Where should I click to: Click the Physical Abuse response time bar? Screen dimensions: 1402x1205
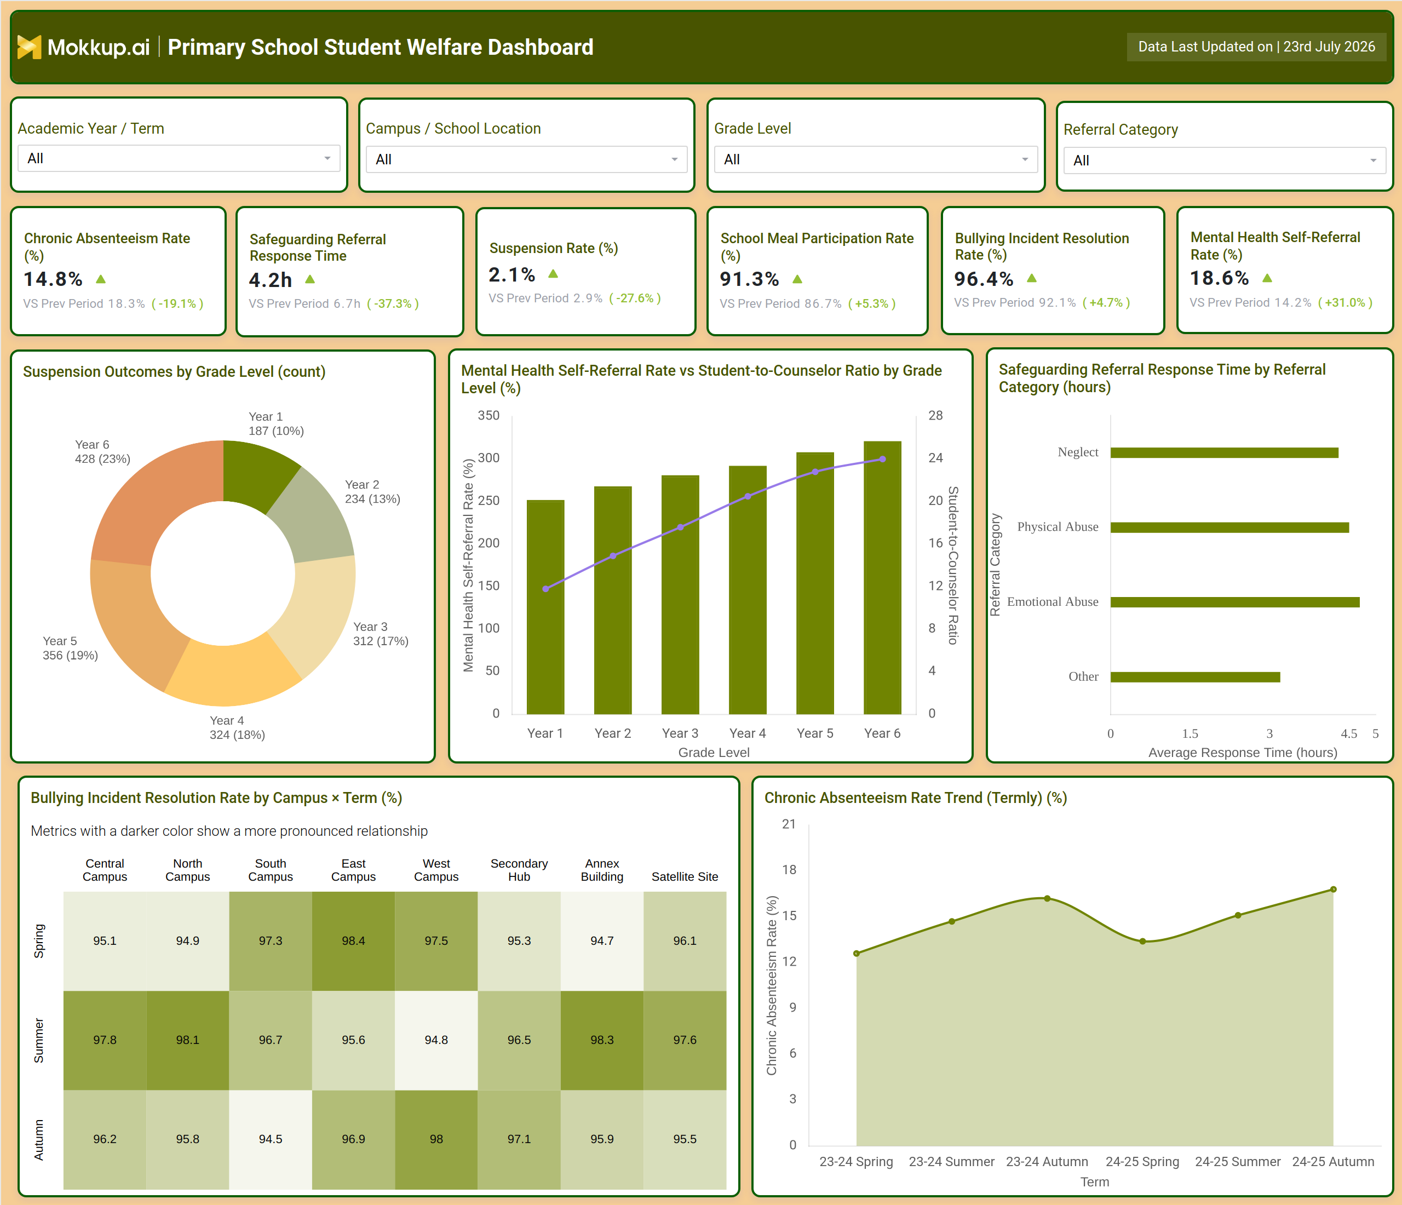click(x=1229, y=527)
